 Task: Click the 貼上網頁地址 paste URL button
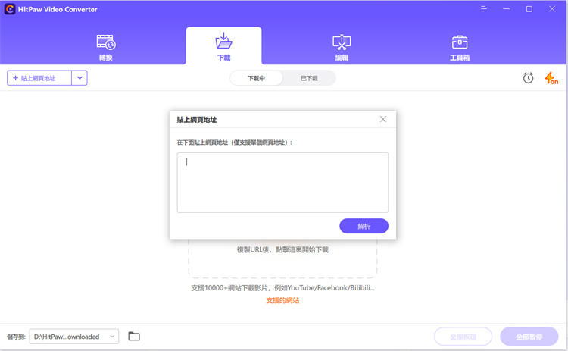39,78
